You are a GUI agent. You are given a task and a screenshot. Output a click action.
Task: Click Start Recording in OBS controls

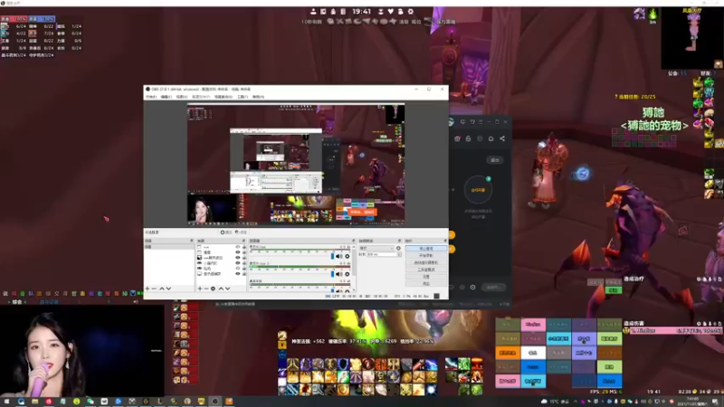click(425, 255)
